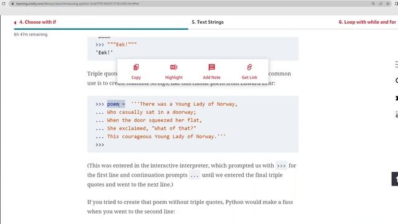Click the Add Note icon
398x224 pixels.
211,67
